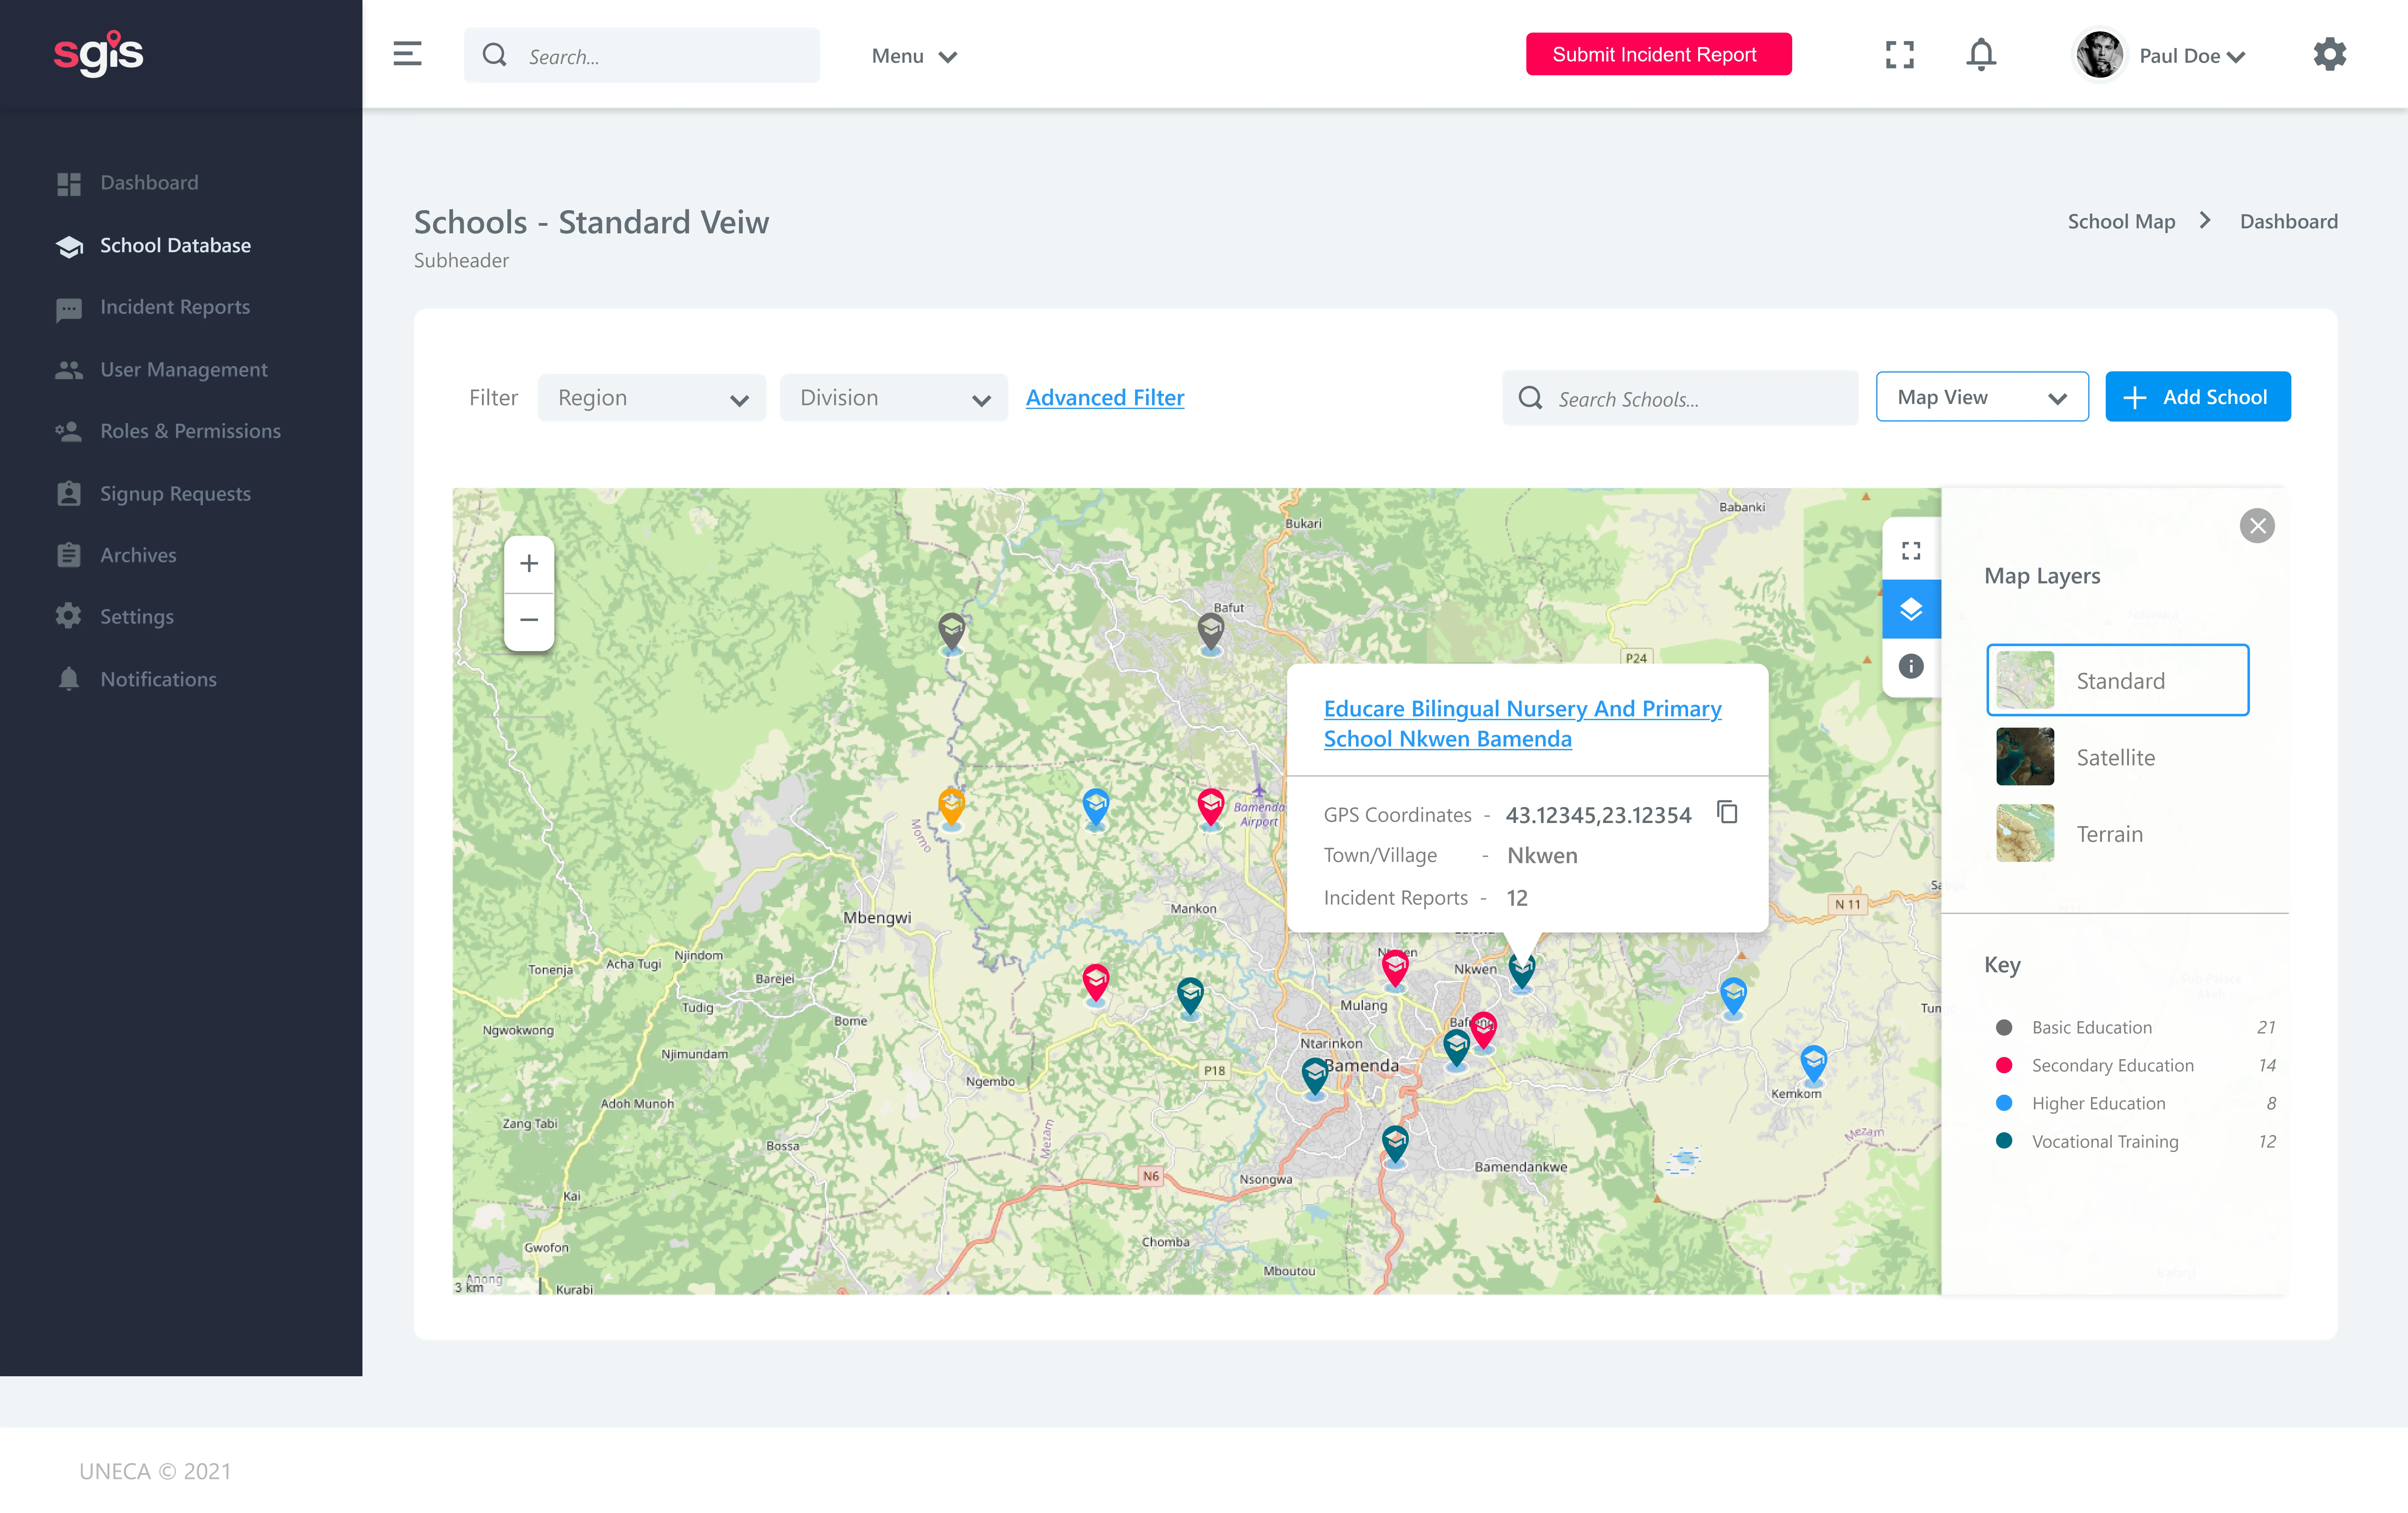The height and width of the screenshot is (1513, 2408).
Task: Focus the Search Schools field
Action: pos(1680,398)
